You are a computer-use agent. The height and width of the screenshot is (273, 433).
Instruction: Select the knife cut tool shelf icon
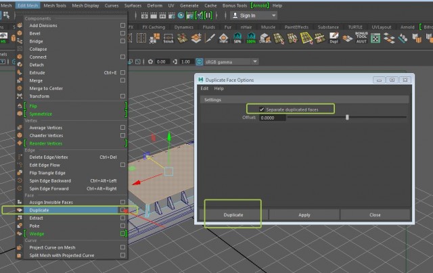click(x=210, y=39)
